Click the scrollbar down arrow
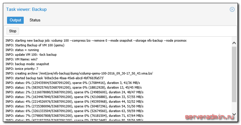This screenshot has width=241, height=125. pos(234,114)
